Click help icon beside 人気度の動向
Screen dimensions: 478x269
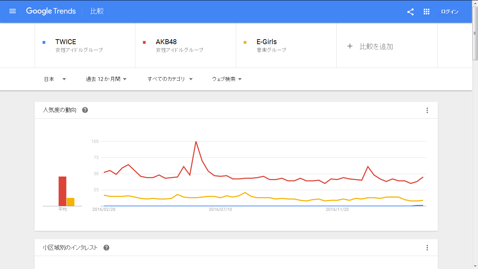tap(85, 110)
